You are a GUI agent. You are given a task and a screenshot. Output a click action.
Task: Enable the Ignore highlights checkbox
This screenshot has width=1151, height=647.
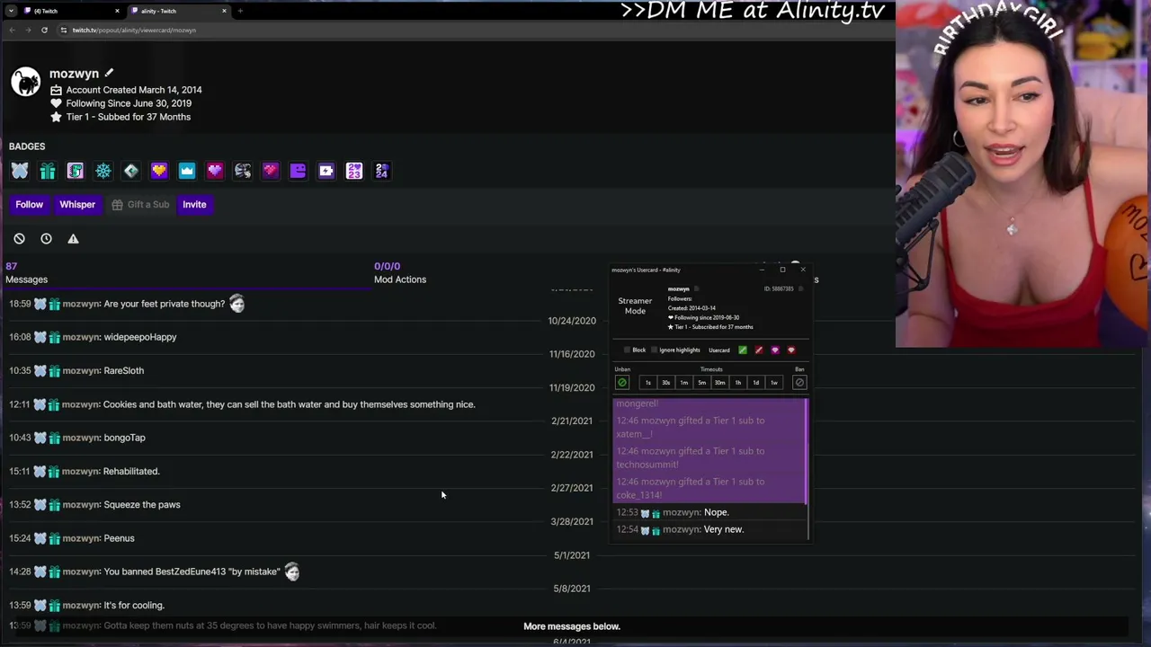(654, 350)
